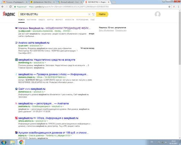Open result sexybust.ru => Whois. Информация
Image resolution: width=181 pixels, height=145 pixels.
(48, 118)
